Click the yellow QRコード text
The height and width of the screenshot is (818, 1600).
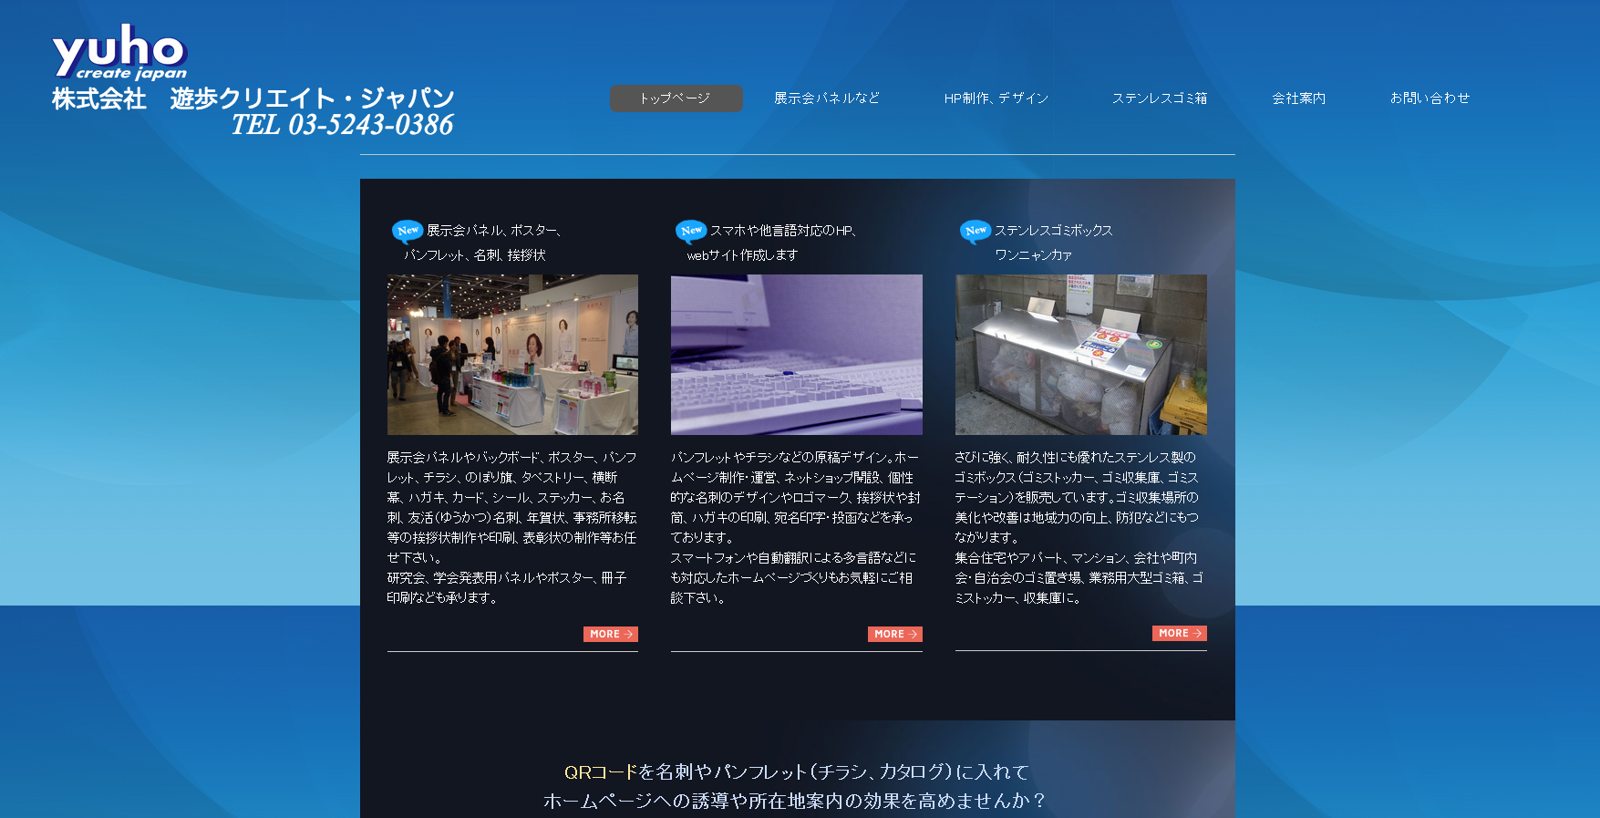point(601,772)
